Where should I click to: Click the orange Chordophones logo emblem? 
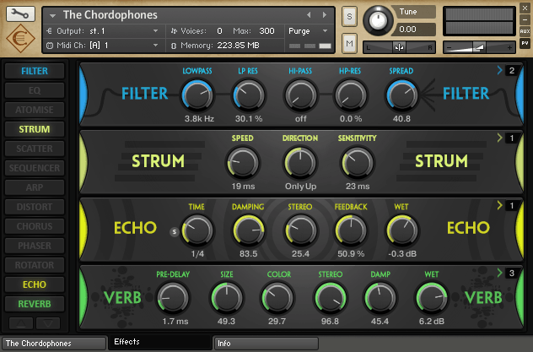[21, 39]
